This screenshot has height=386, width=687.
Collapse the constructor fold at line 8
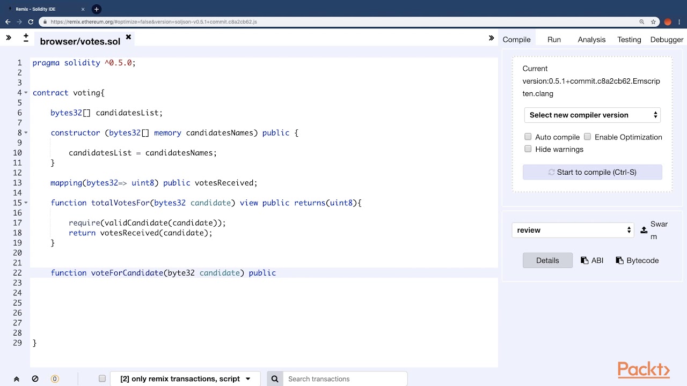click(x=26, y=133)
